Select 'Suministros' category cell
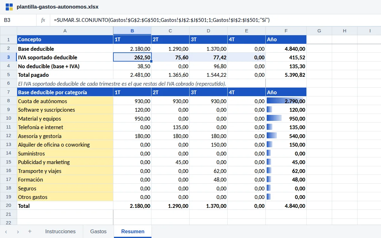Image resolution: width=381 pixels, height=238 pixels. tap(65, 154)
